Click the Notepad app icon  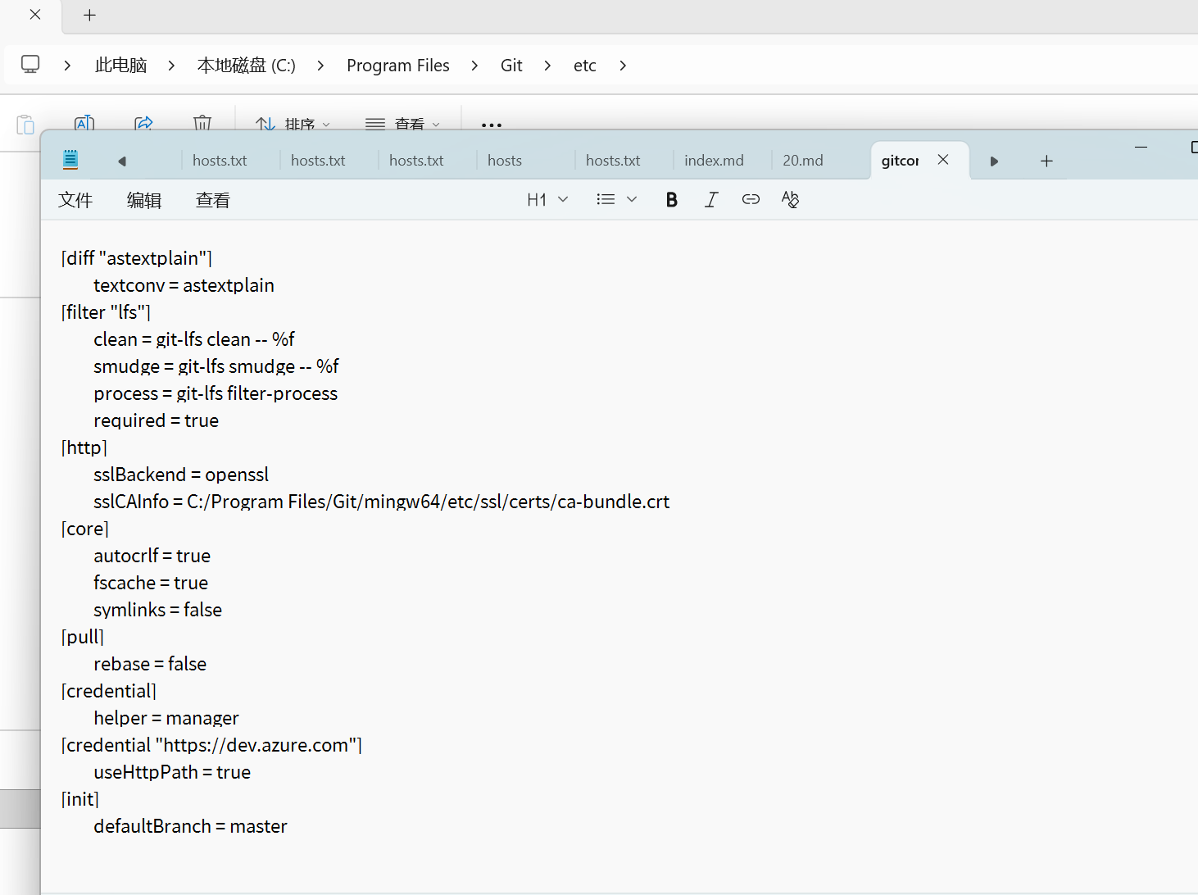click(x=70, y=160)
